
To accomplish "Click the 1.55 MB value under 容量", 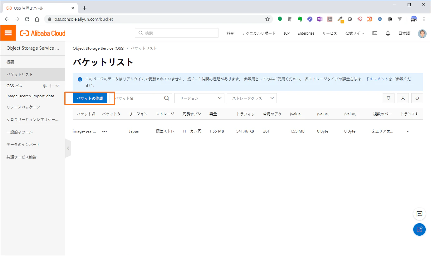I will click(x=217, y=131).
